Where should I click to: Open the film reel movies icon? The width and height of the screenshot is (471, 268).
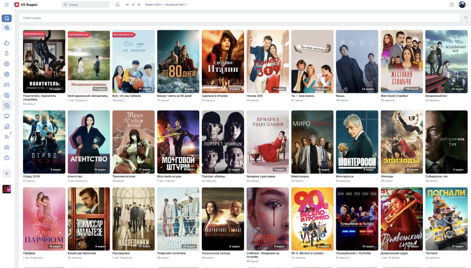click(7, 95)
